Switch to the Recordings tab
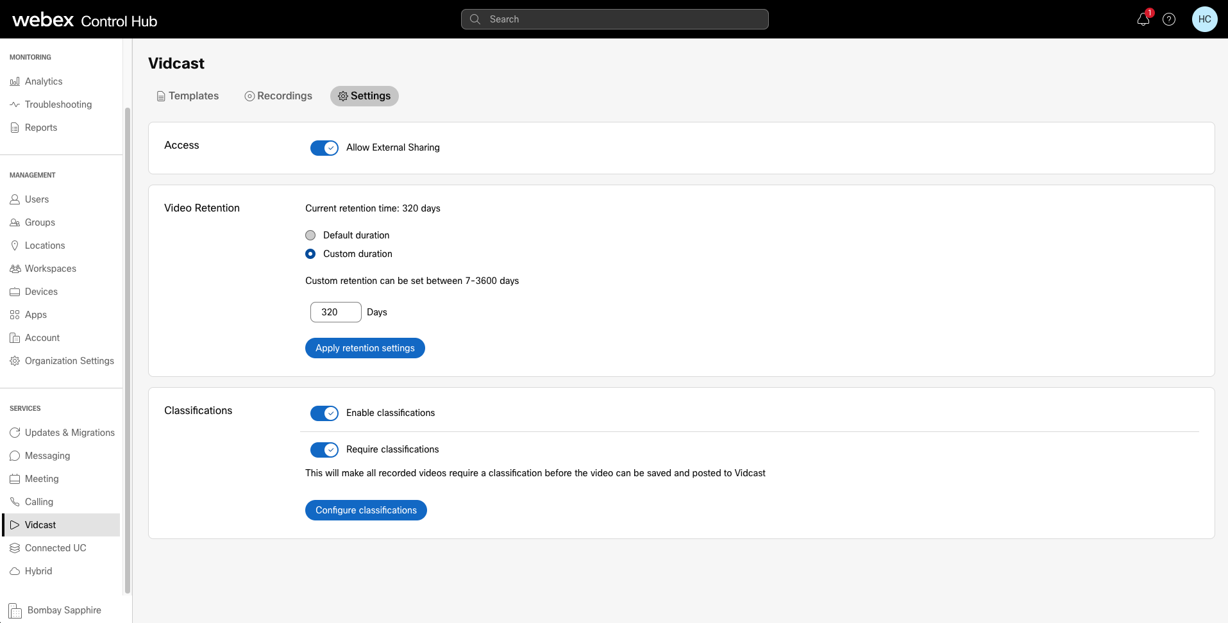Image resolution: width=1228 pixels, height=623 pixels. pos(278,96)
